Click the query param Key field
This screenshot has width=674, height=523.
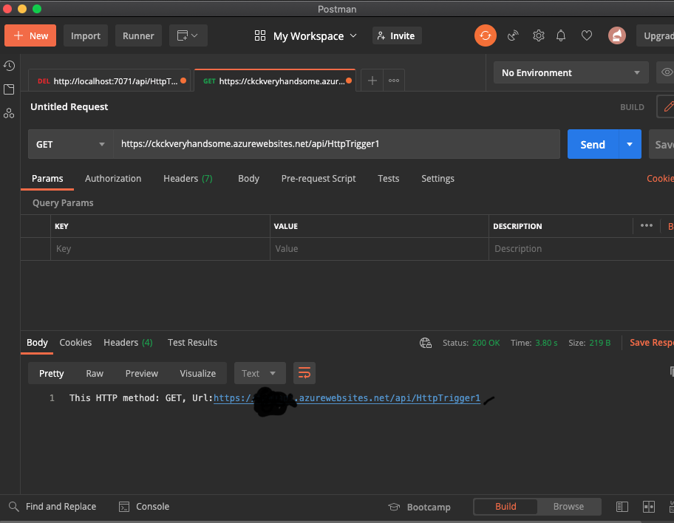[160, 249]
